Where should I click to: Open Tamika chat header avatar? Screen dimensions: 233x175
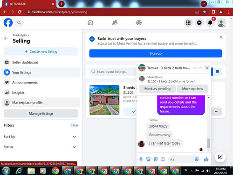tap(142, 68)
